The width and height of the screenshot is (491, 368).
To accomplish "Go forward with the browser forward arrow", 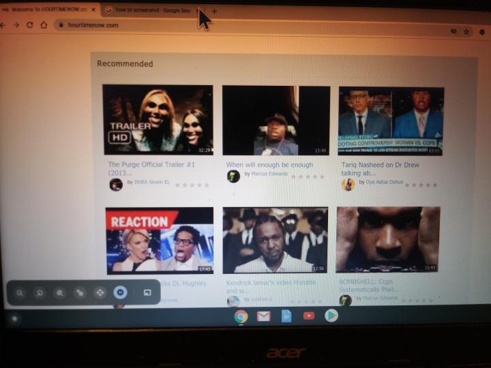I will [x=16, y=25].
